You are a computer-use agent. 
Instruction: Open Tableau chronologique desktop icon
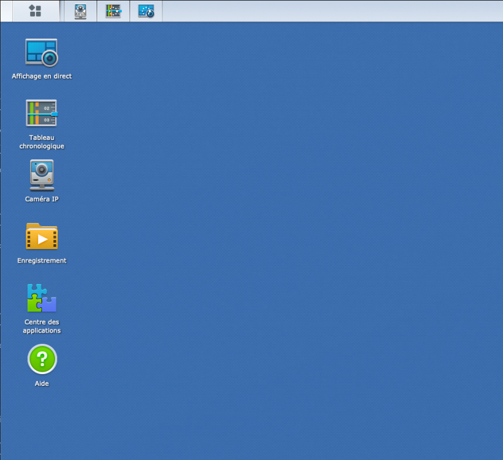click(x=42, y=113)
